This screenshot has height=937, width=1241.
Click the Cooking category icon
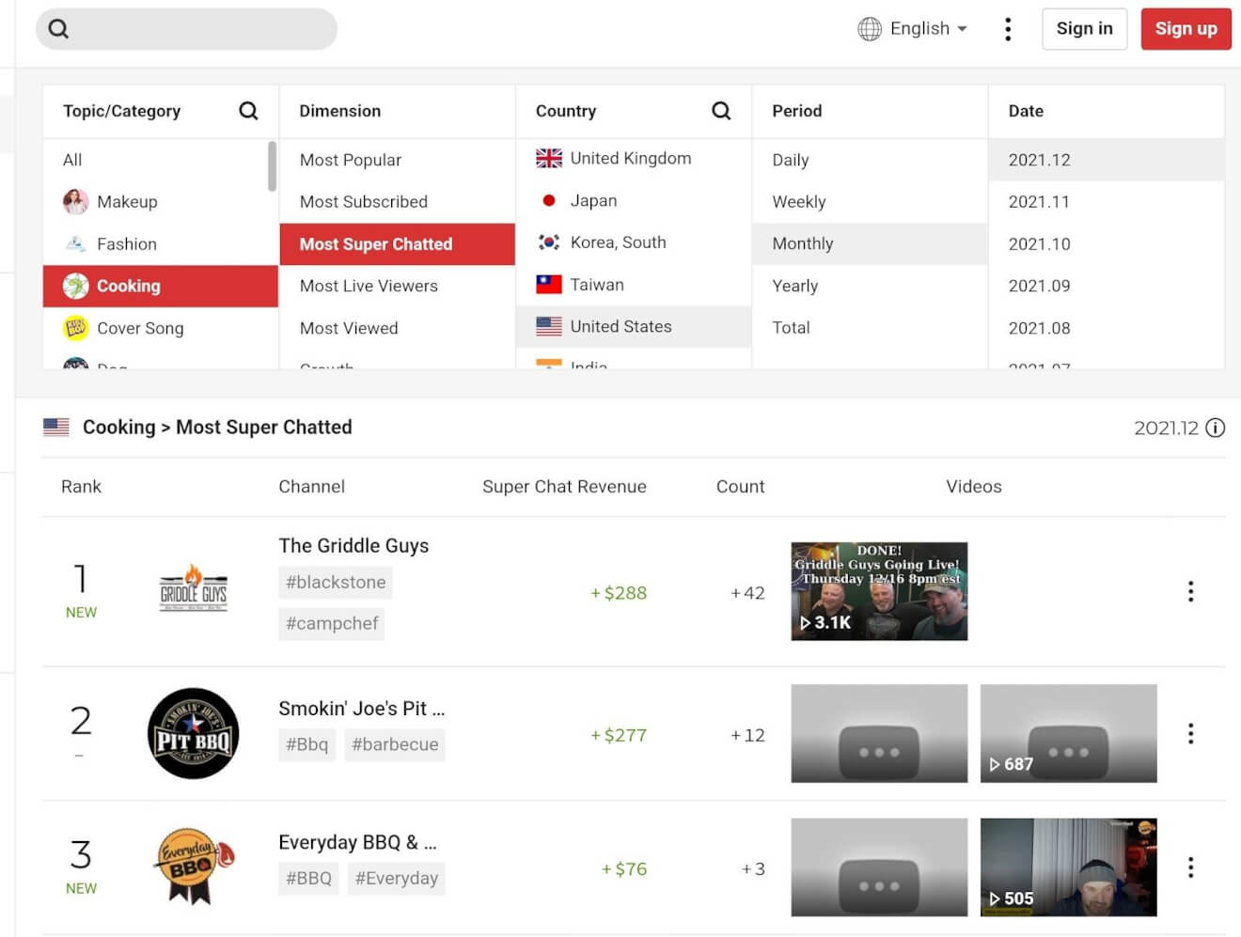[x=76, y=286]
